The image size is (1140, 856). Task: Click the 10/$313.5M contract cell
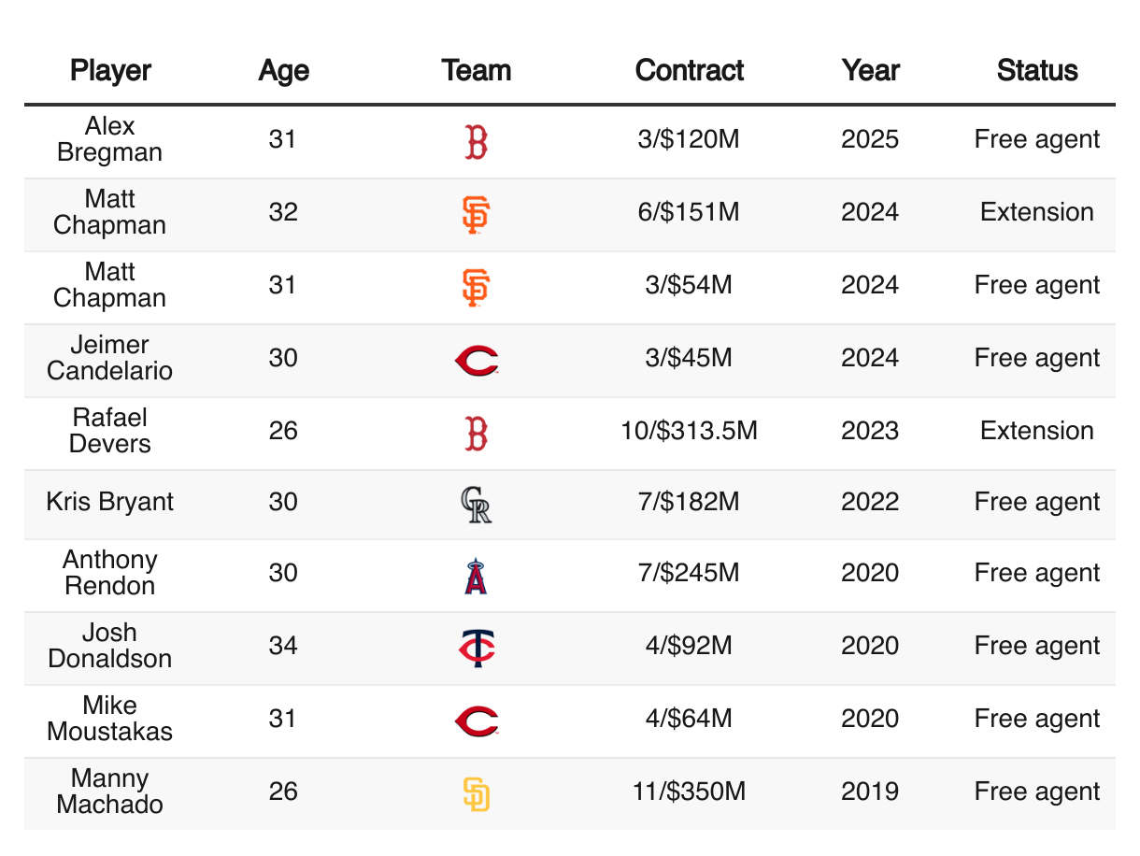690,431
